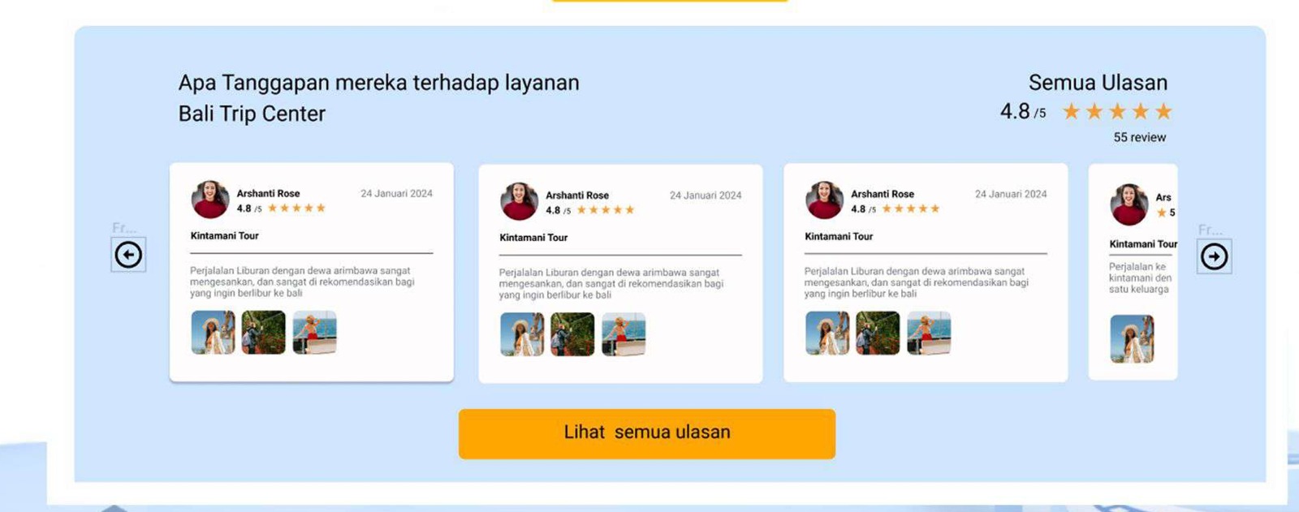Click Kintamani Tour title in the second card
Image resolution: width=1299 pixels, height=512 pixels.
533,238
